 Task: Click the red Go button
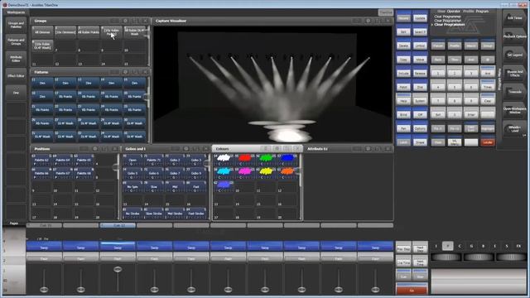click(412, 290)
